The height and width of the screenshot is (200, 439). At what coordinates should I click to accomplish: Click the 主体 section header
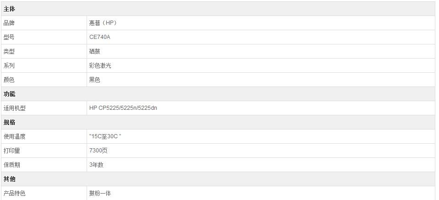click(x=10, y=9)
